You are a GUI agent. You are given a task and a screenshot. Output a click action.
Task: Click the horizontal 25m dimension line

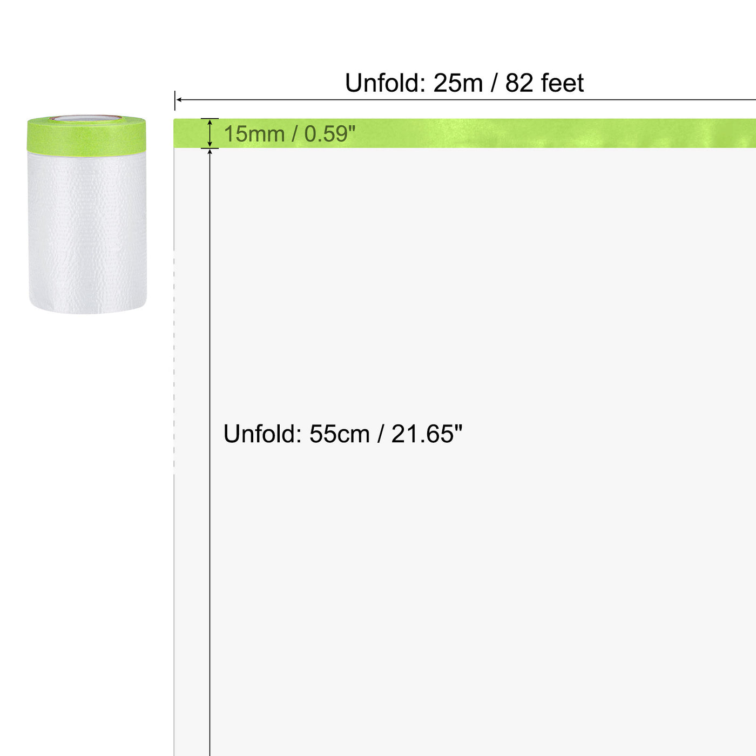[x=465, y=100]
